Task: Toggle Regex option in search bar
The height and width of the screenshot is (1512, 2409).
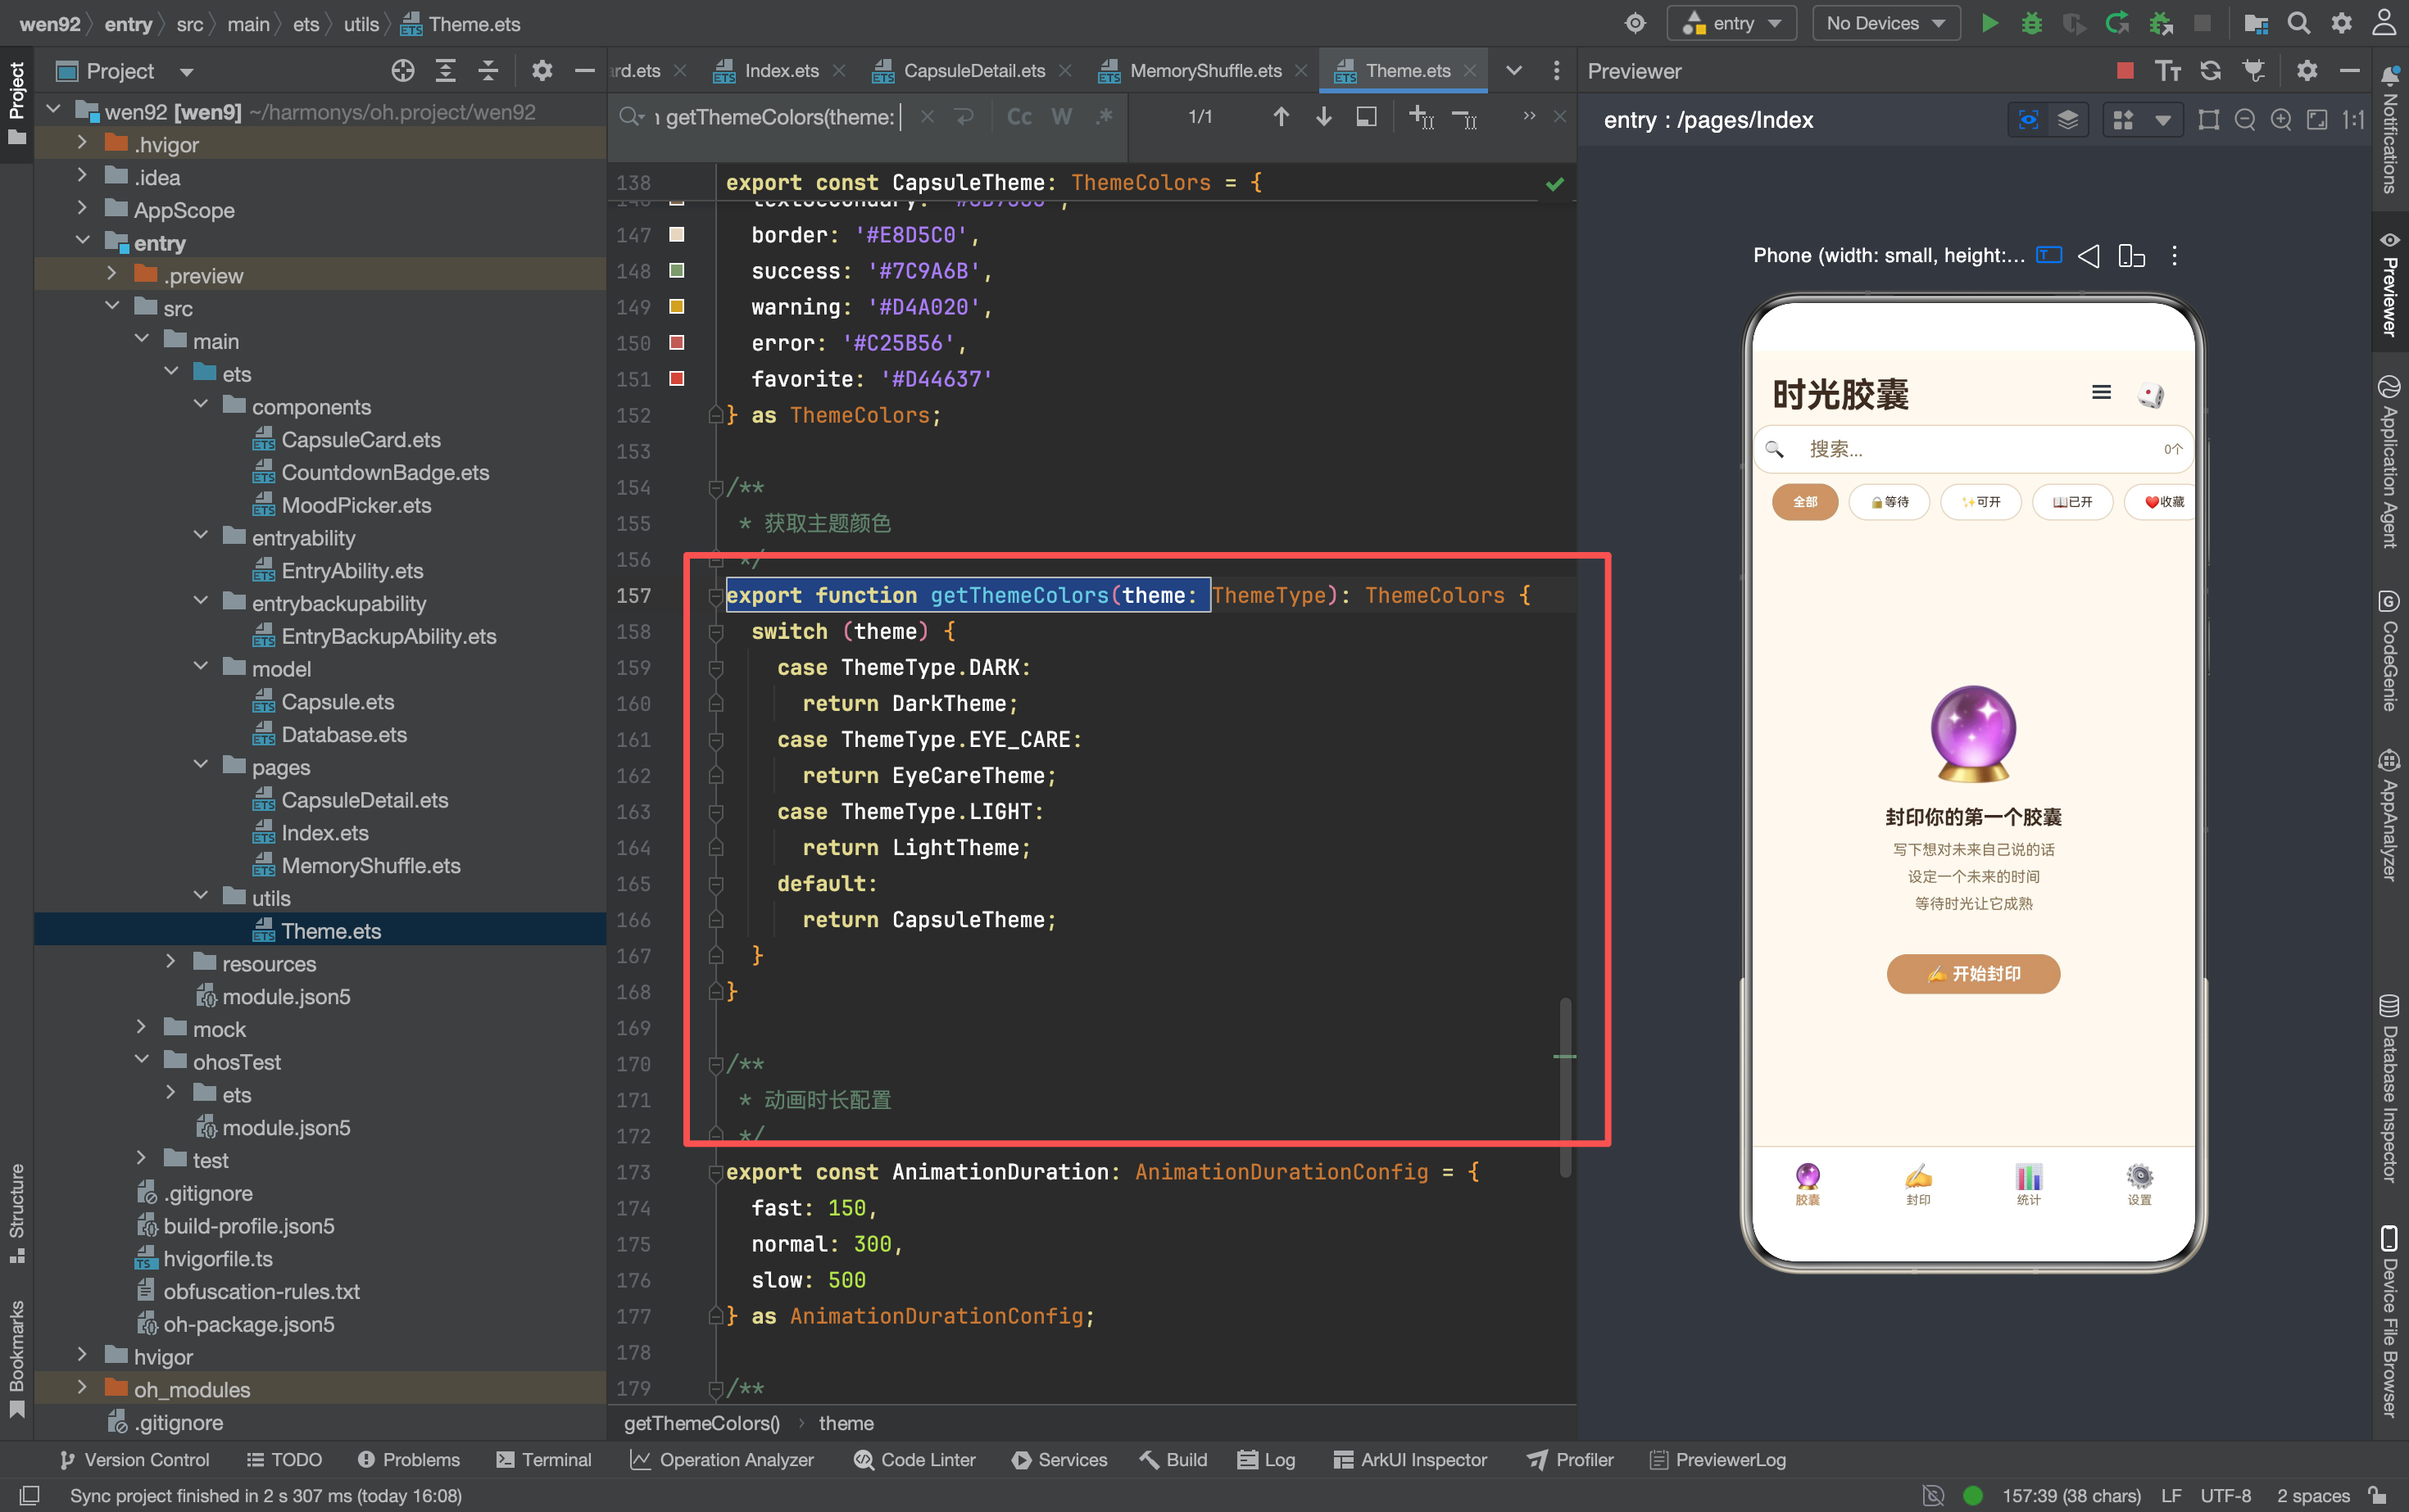Action: pyautogui.click(x=1105, y=117)
